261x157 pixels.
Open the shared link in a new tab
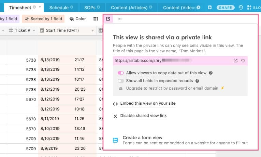point(235,61)
